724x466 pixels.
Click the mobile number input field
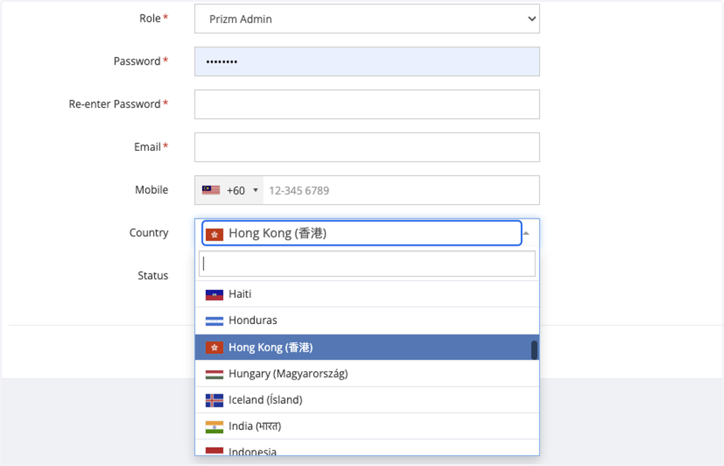tap(401, 190)
